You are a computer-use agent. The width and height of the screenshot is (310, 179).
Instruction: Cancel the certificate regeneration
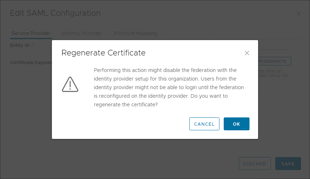(204, 124)
